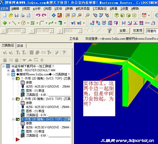Click the Print icon
Image resolution: width=158 pixels, height=144 pixels.
[23, 15]
